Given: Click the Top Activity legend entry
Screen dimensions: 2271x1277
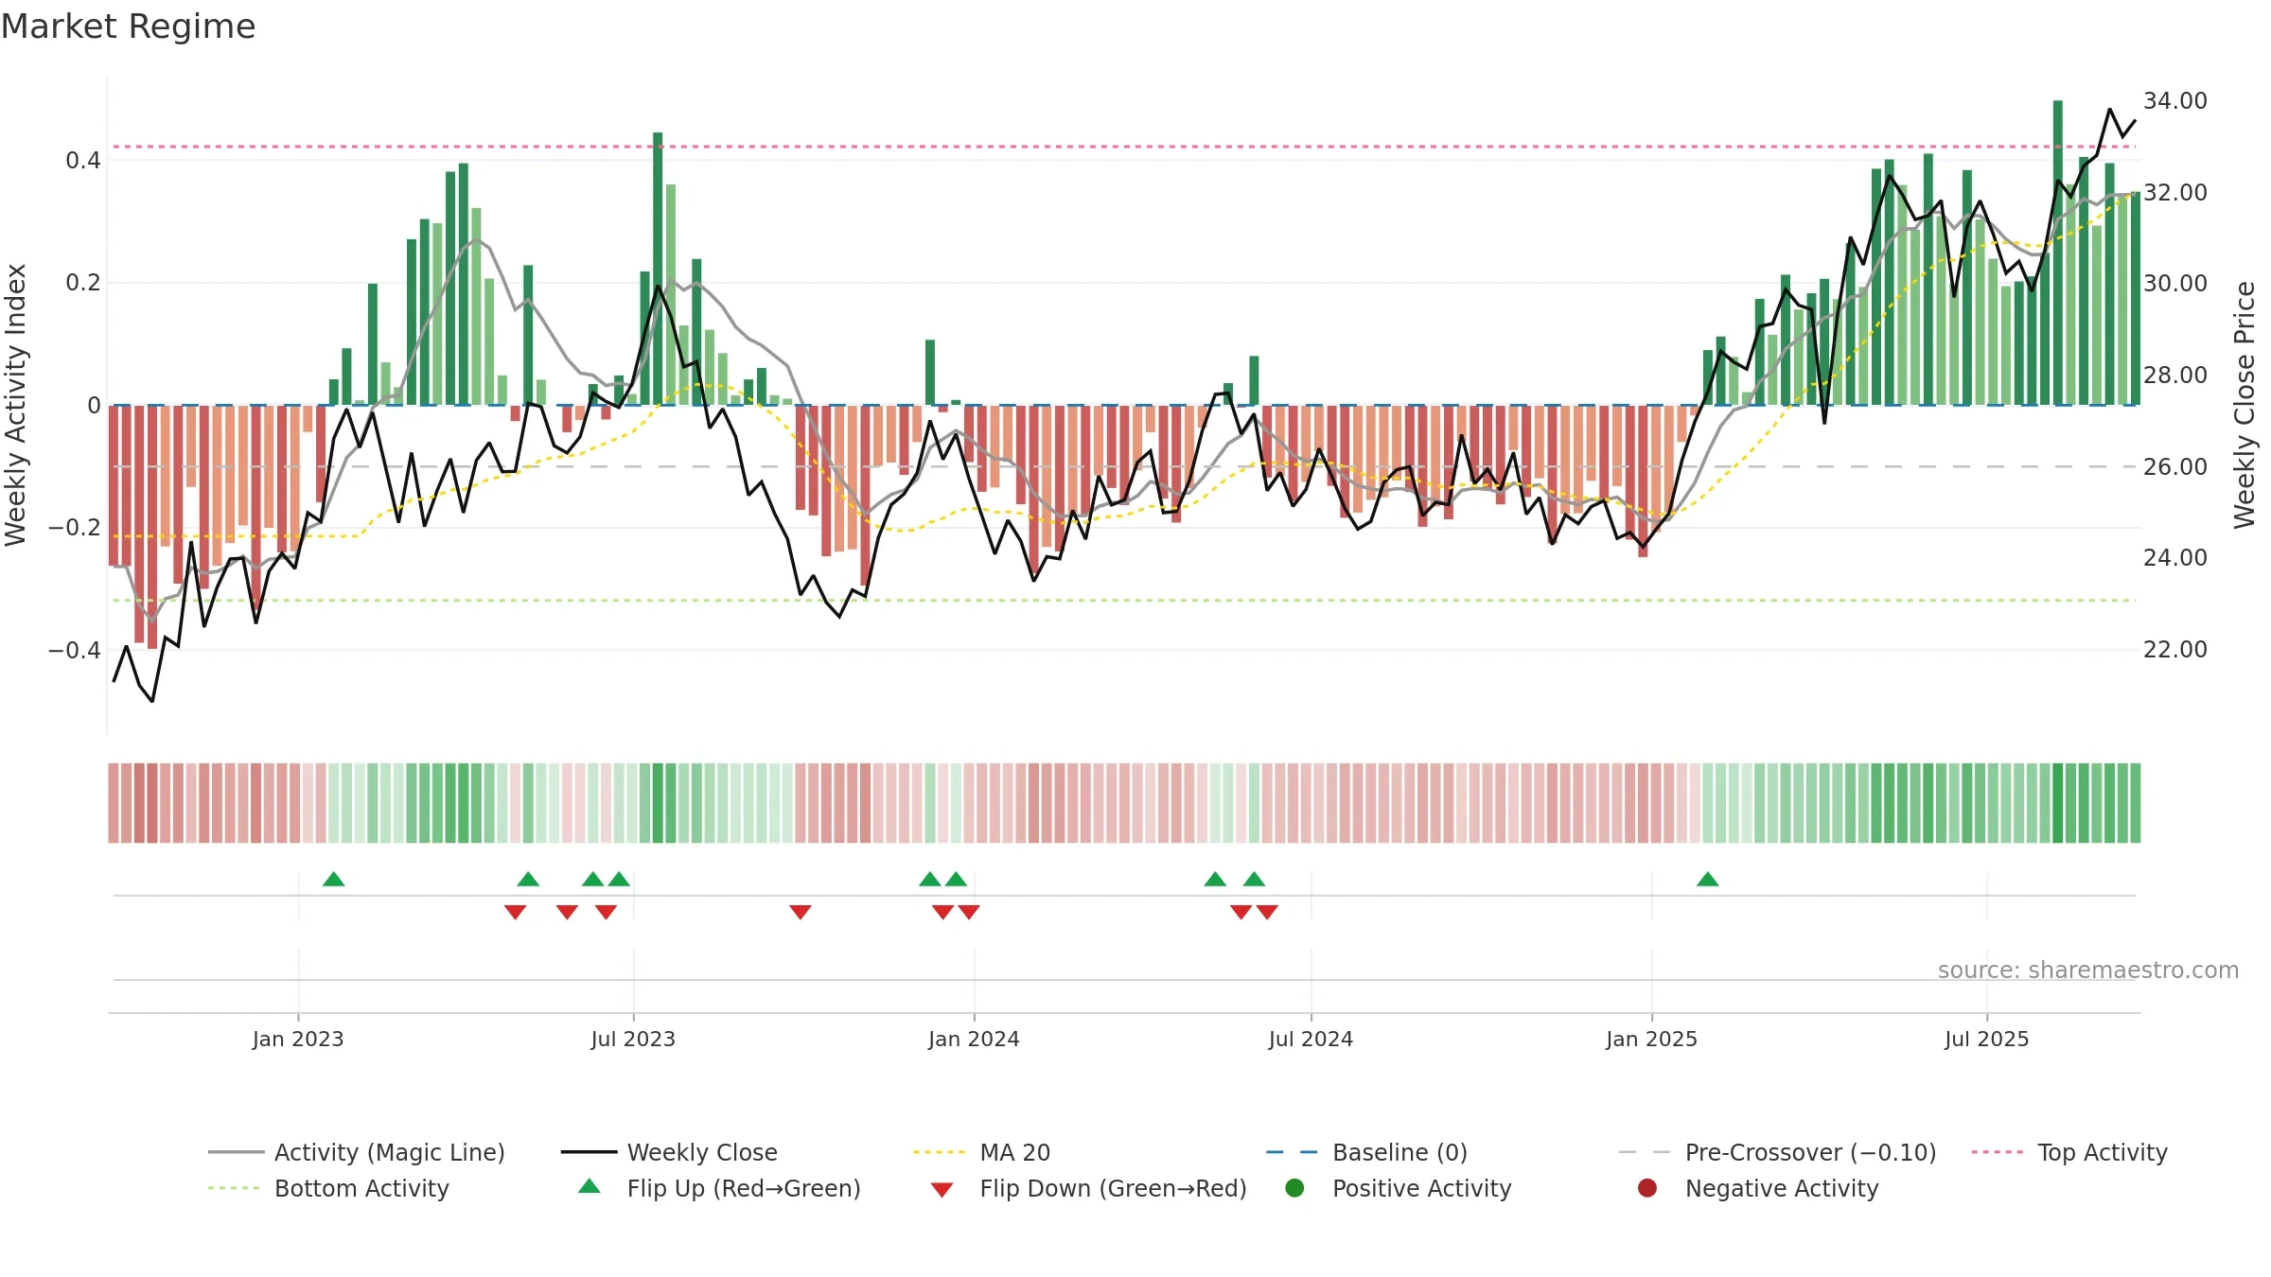Looking at the screenshot, I should pos(2069,1152).
